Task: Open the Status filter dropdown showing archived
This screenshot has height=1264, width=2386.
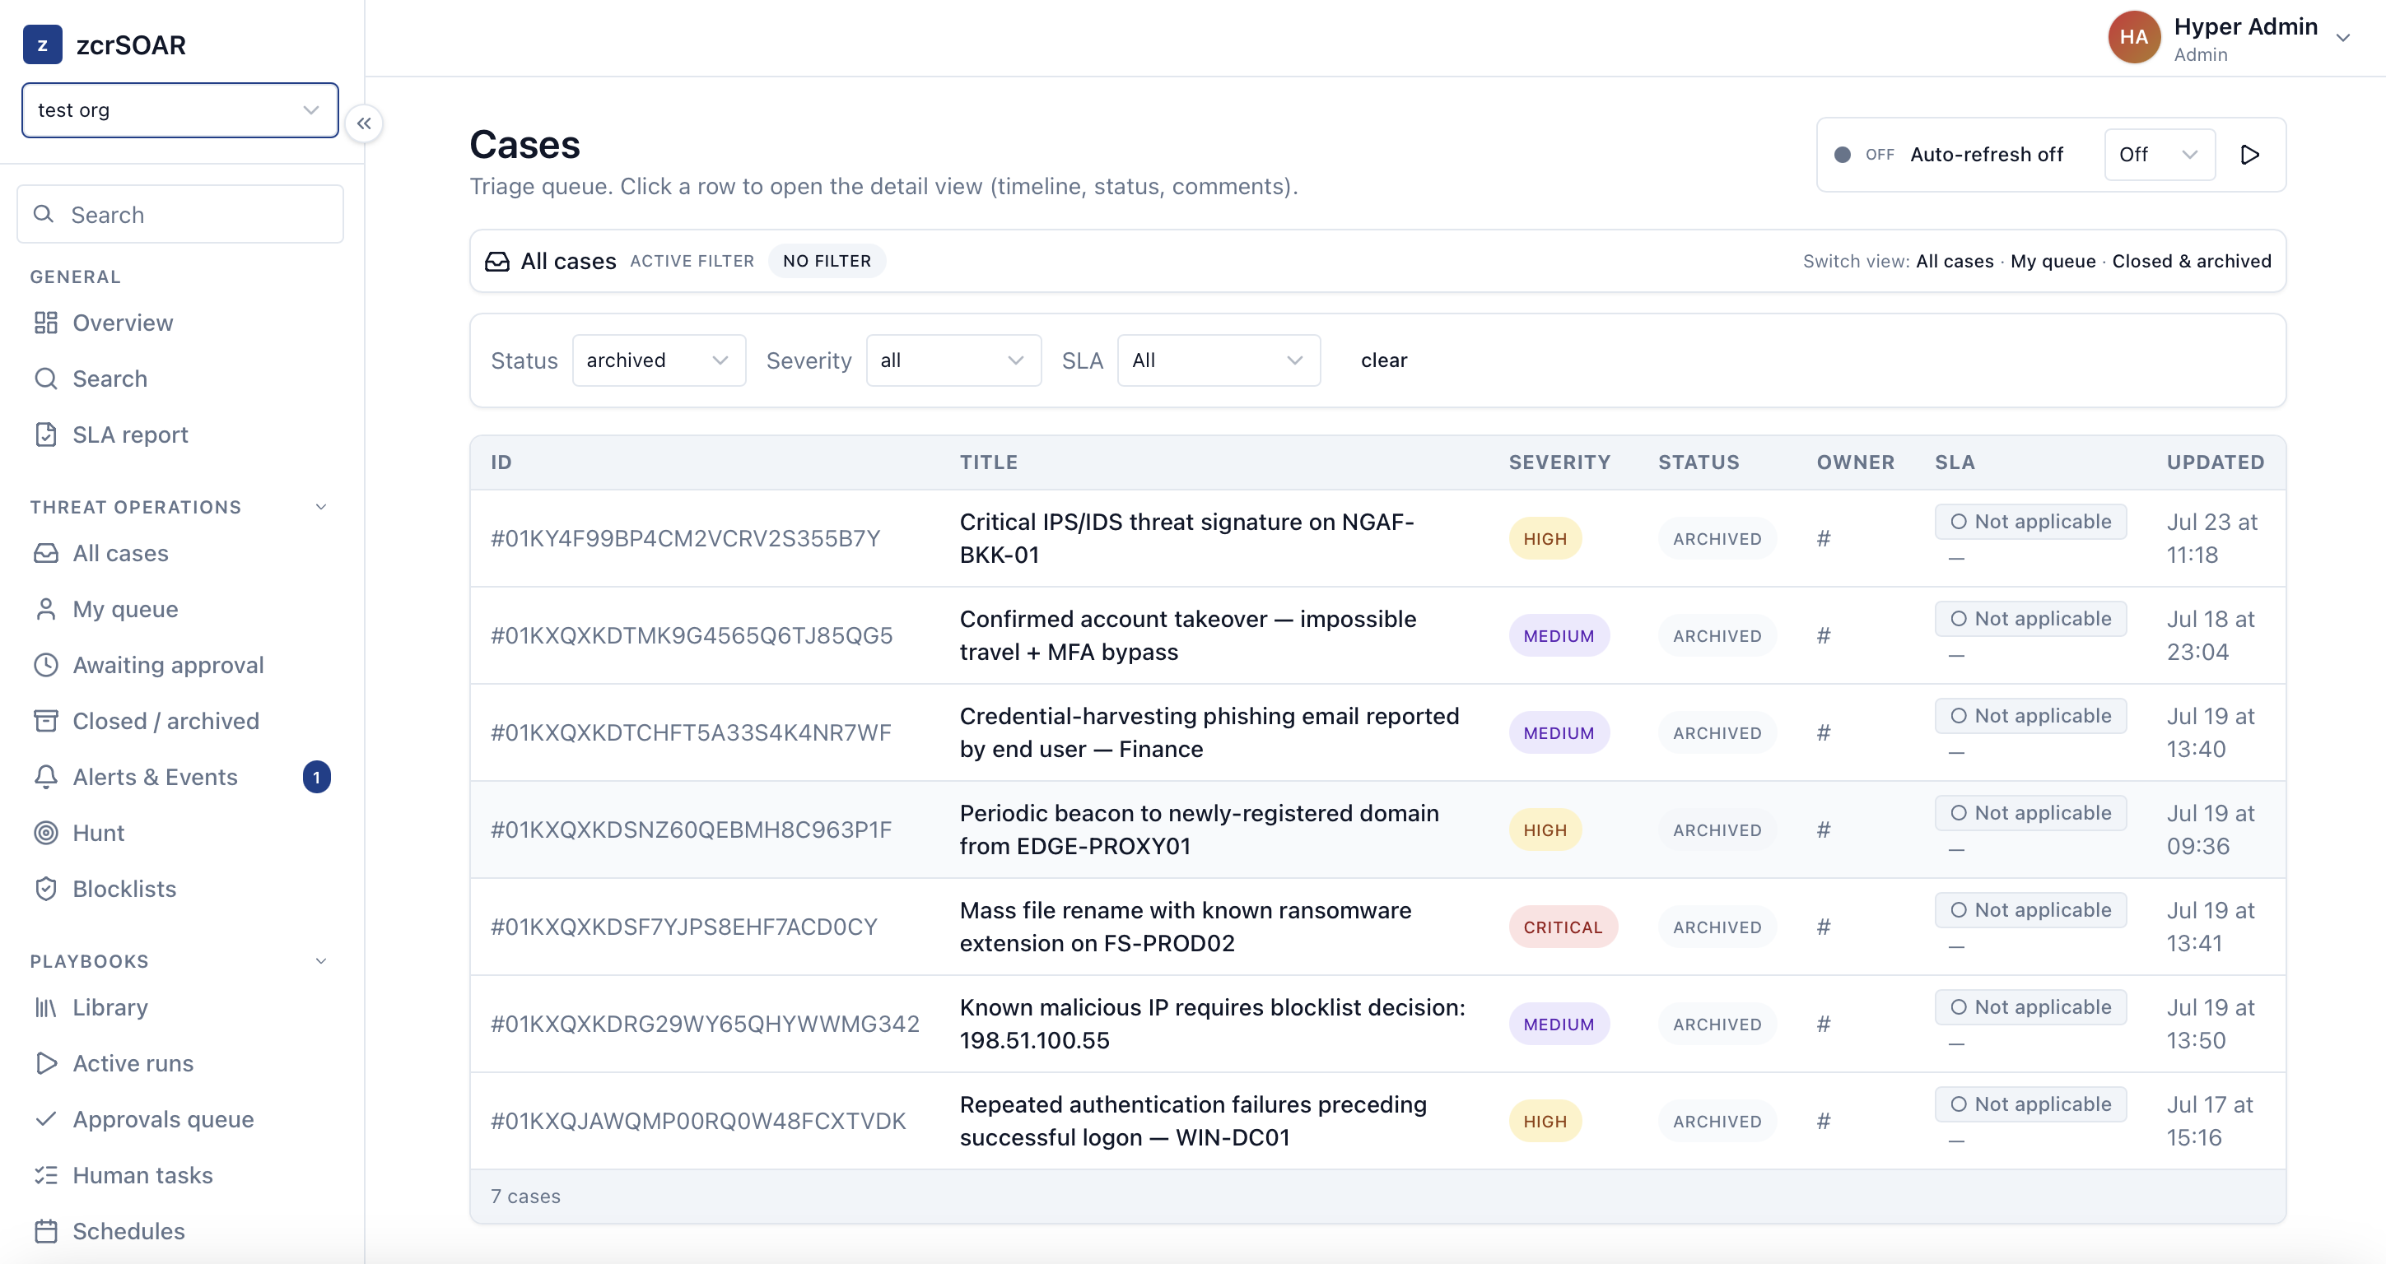Action: coord(659,360)
